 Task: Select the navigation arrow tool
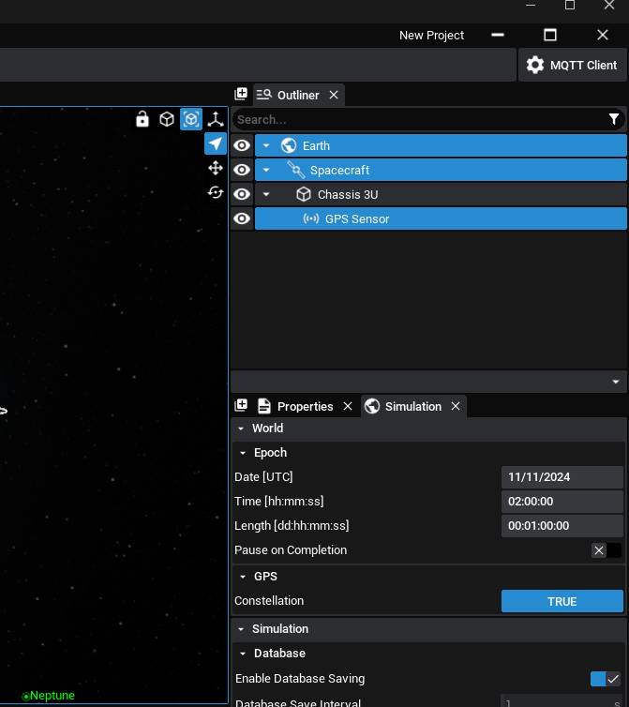point(216,143)
